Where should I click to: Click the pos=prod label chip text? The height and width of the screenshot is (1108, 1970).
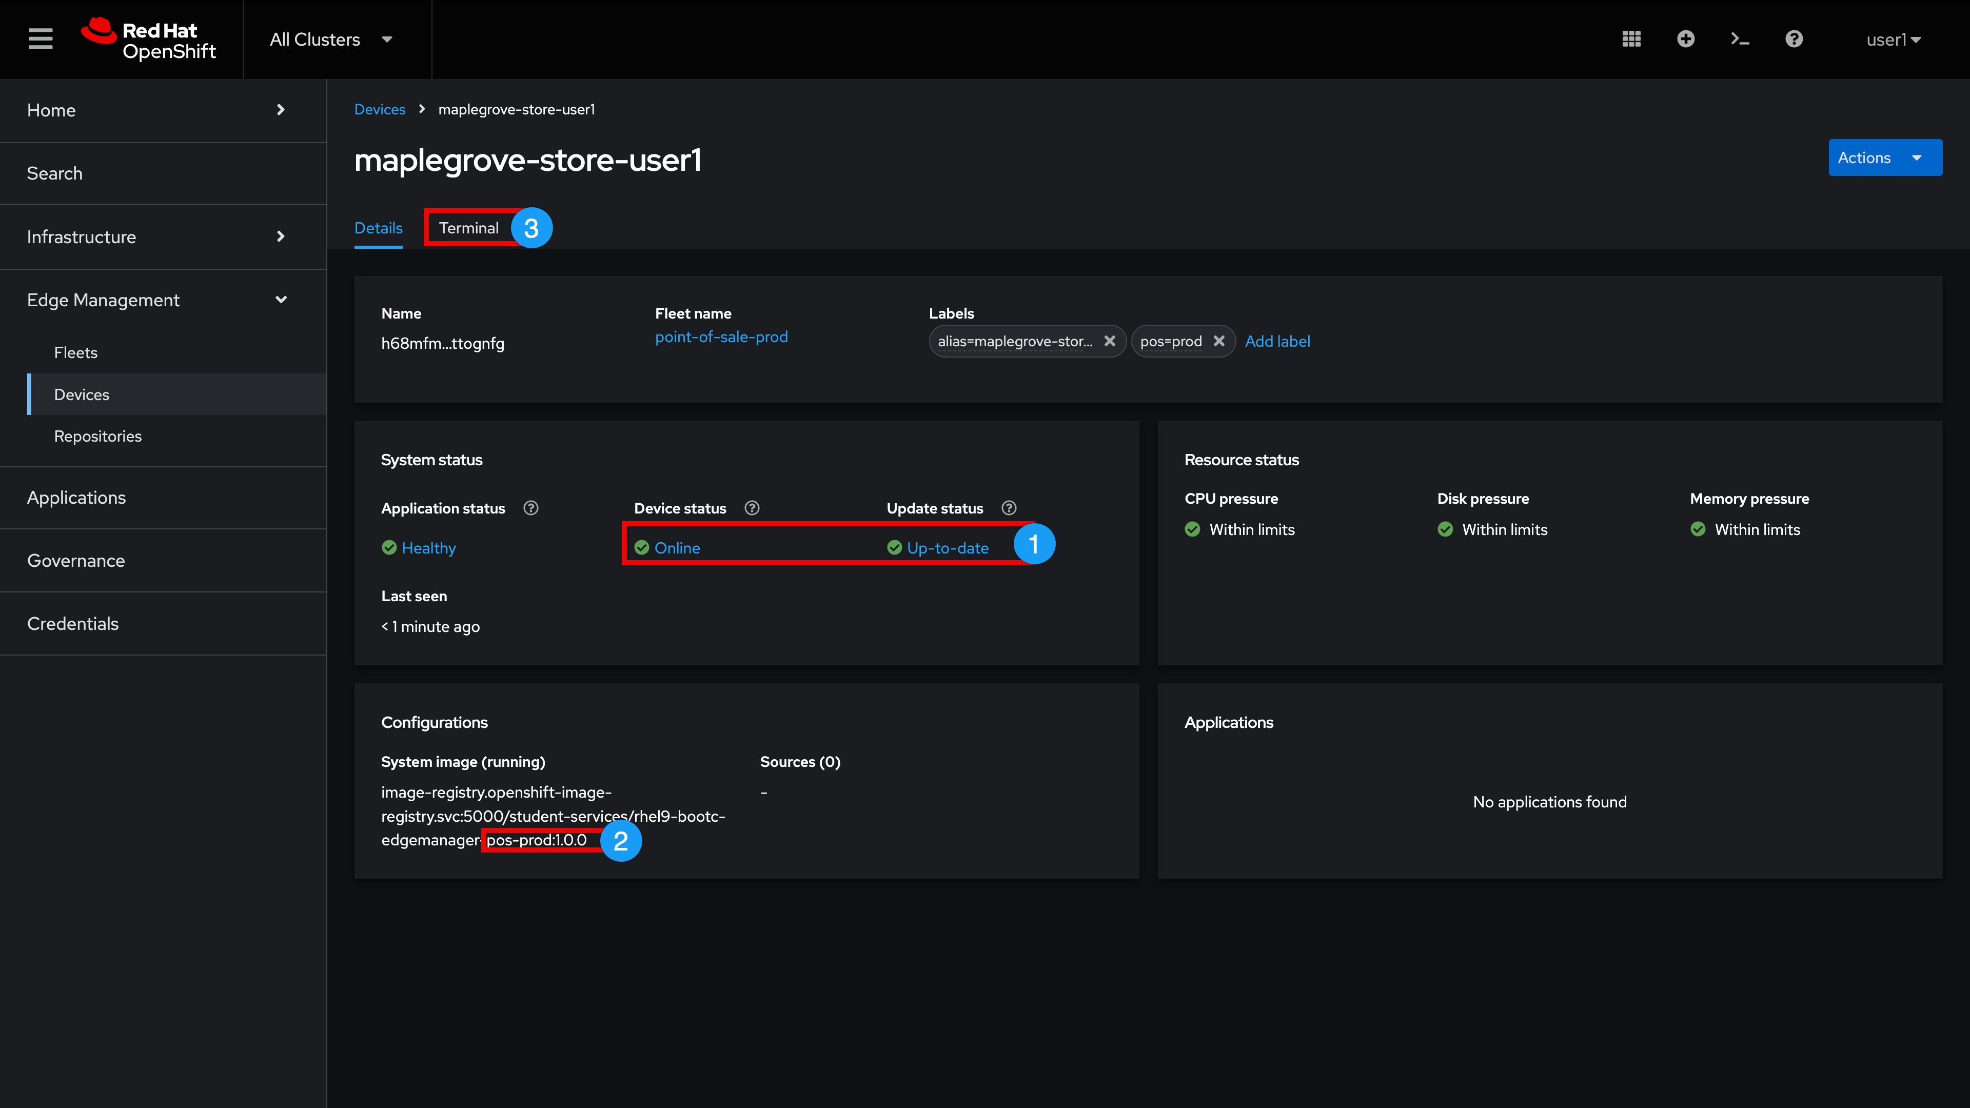(x=1171, y=341)
